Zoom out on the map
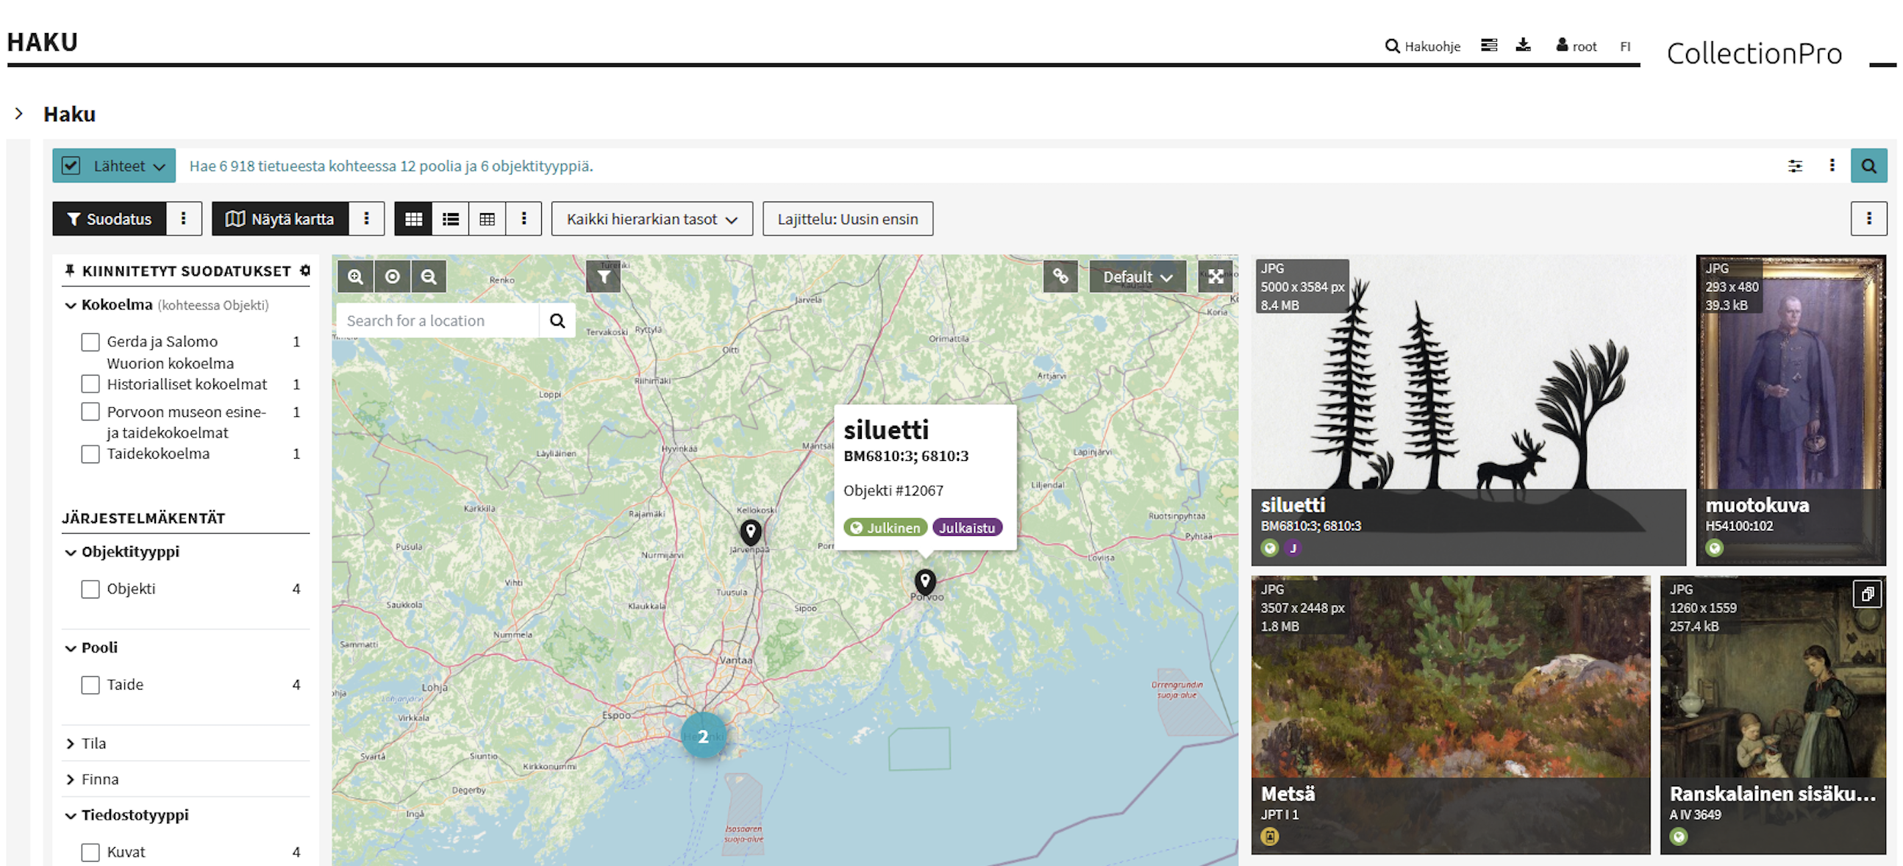This screenshot has width=1903, height=866. (x=429, y=277)
